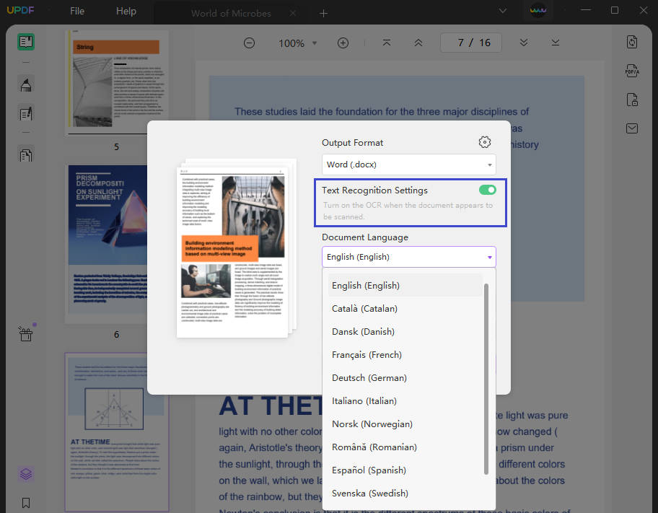Viewport: 658px width, 513px height.
Task: Open the Convert PDF tool
Action: point(632,42)
